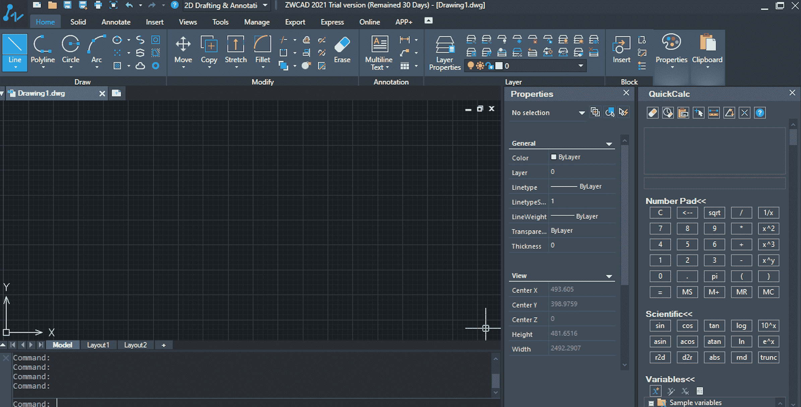801x407 pixels.
Task: Click the layer color swatch in layer dropdown
Action: pyautogui.click(x=499, y=66)
